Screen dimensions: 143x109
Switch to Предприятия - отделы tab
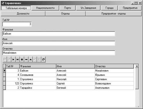tap(113, 14)
